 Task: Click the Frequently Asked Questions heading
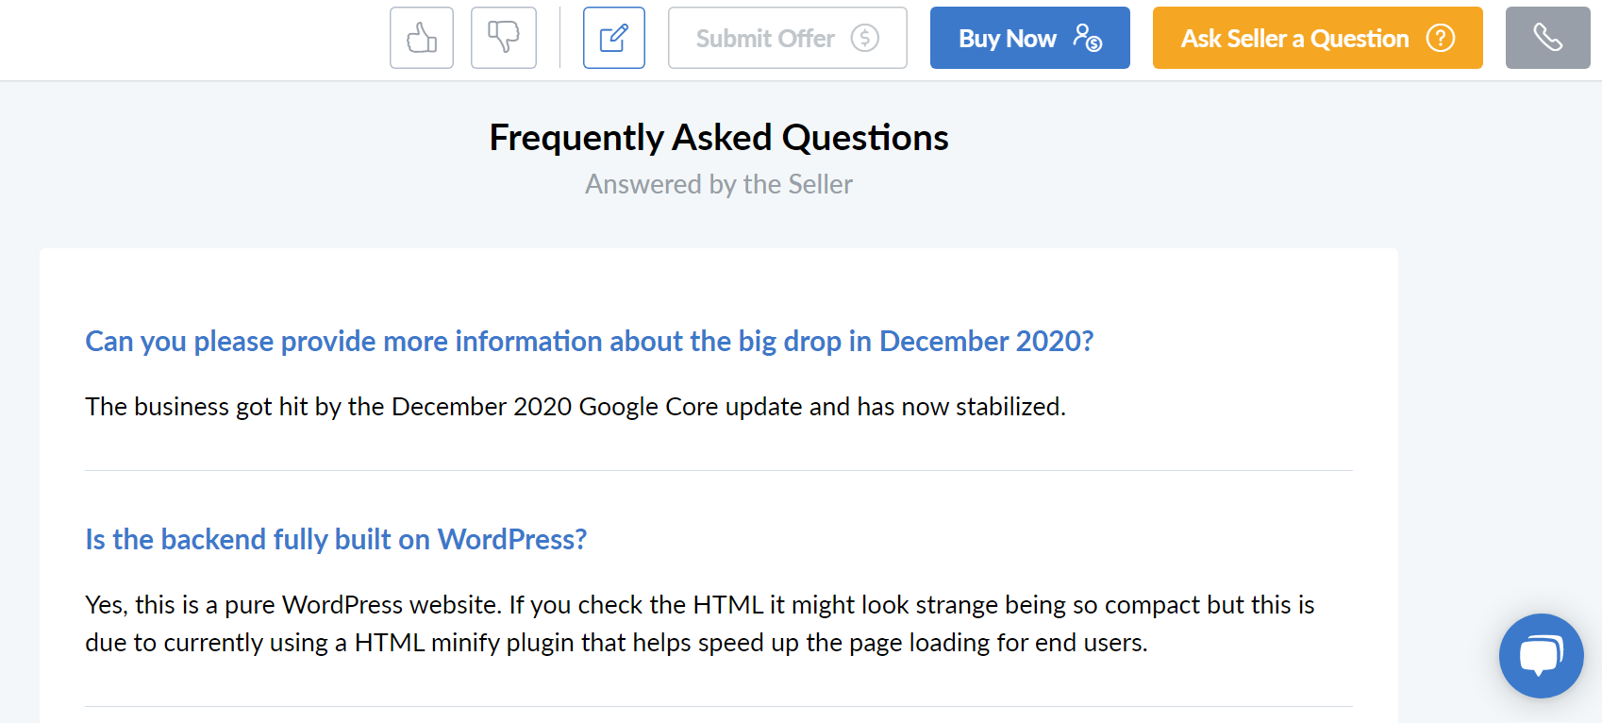[x=719, y=138]
